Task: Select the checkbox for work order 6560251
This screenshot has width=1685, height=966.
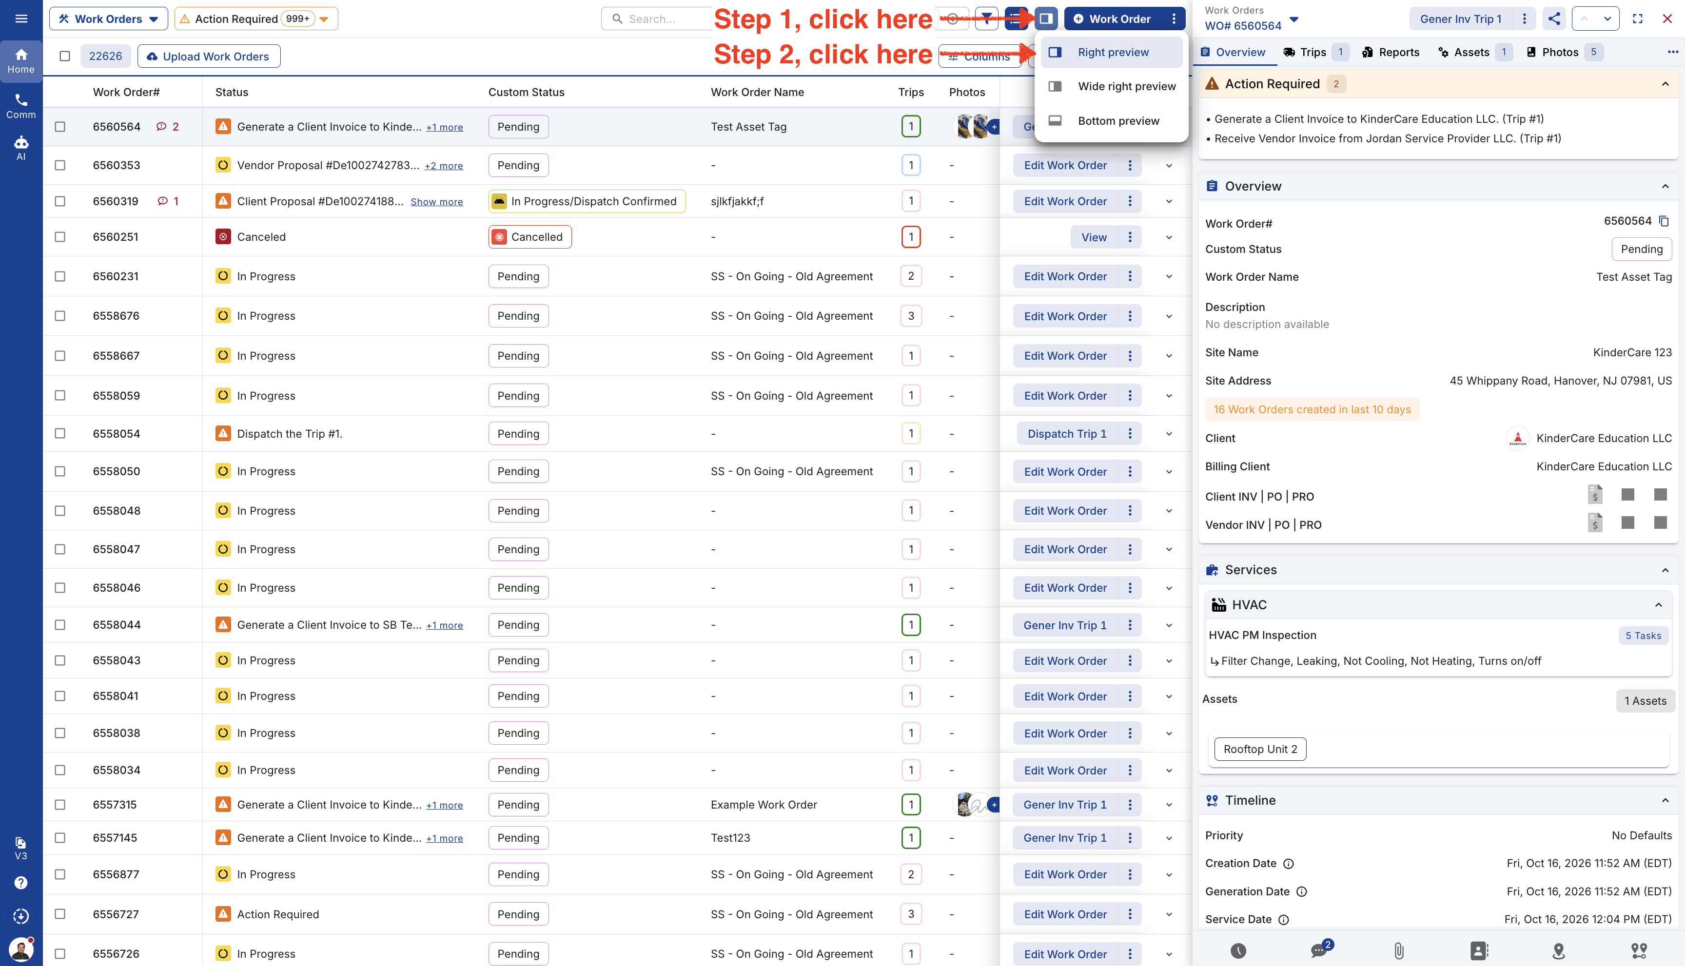Action: (x=60, y=237)
